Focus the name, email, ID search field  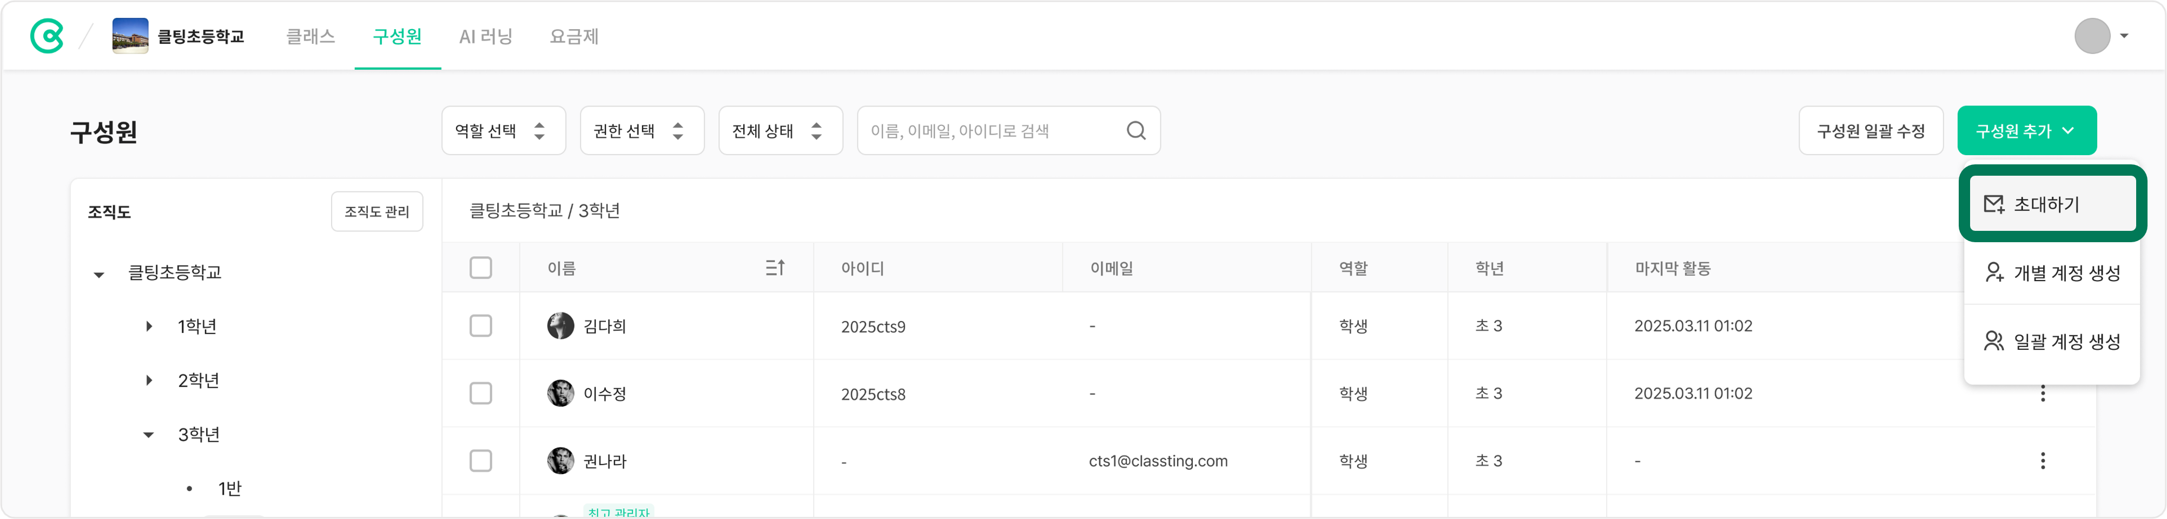(993, 130)
